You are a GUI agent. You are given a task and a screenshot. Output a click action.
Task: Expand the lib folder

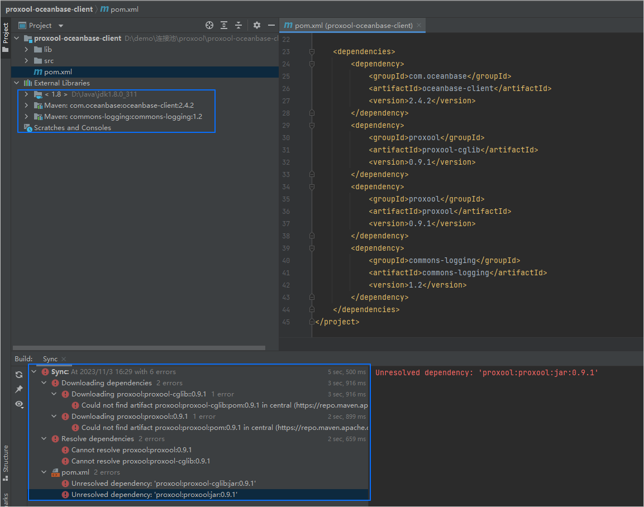pos(26,49)
